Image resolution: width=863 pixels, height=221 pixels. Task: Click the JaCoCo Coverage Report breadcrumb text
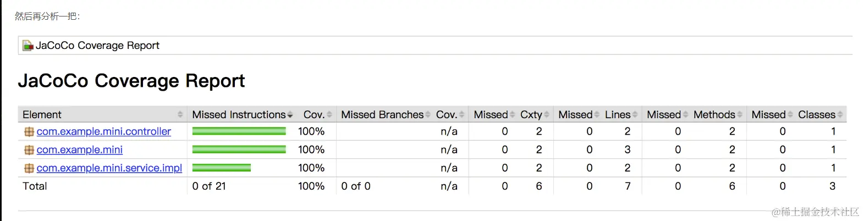tap(97, 46)
